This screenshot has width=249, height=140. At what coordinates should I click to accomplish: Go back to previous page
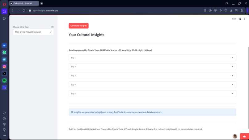point(12,11)
